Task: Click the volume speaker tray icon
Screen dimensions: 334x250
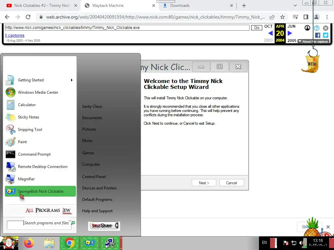Action: tap(301, 243)
